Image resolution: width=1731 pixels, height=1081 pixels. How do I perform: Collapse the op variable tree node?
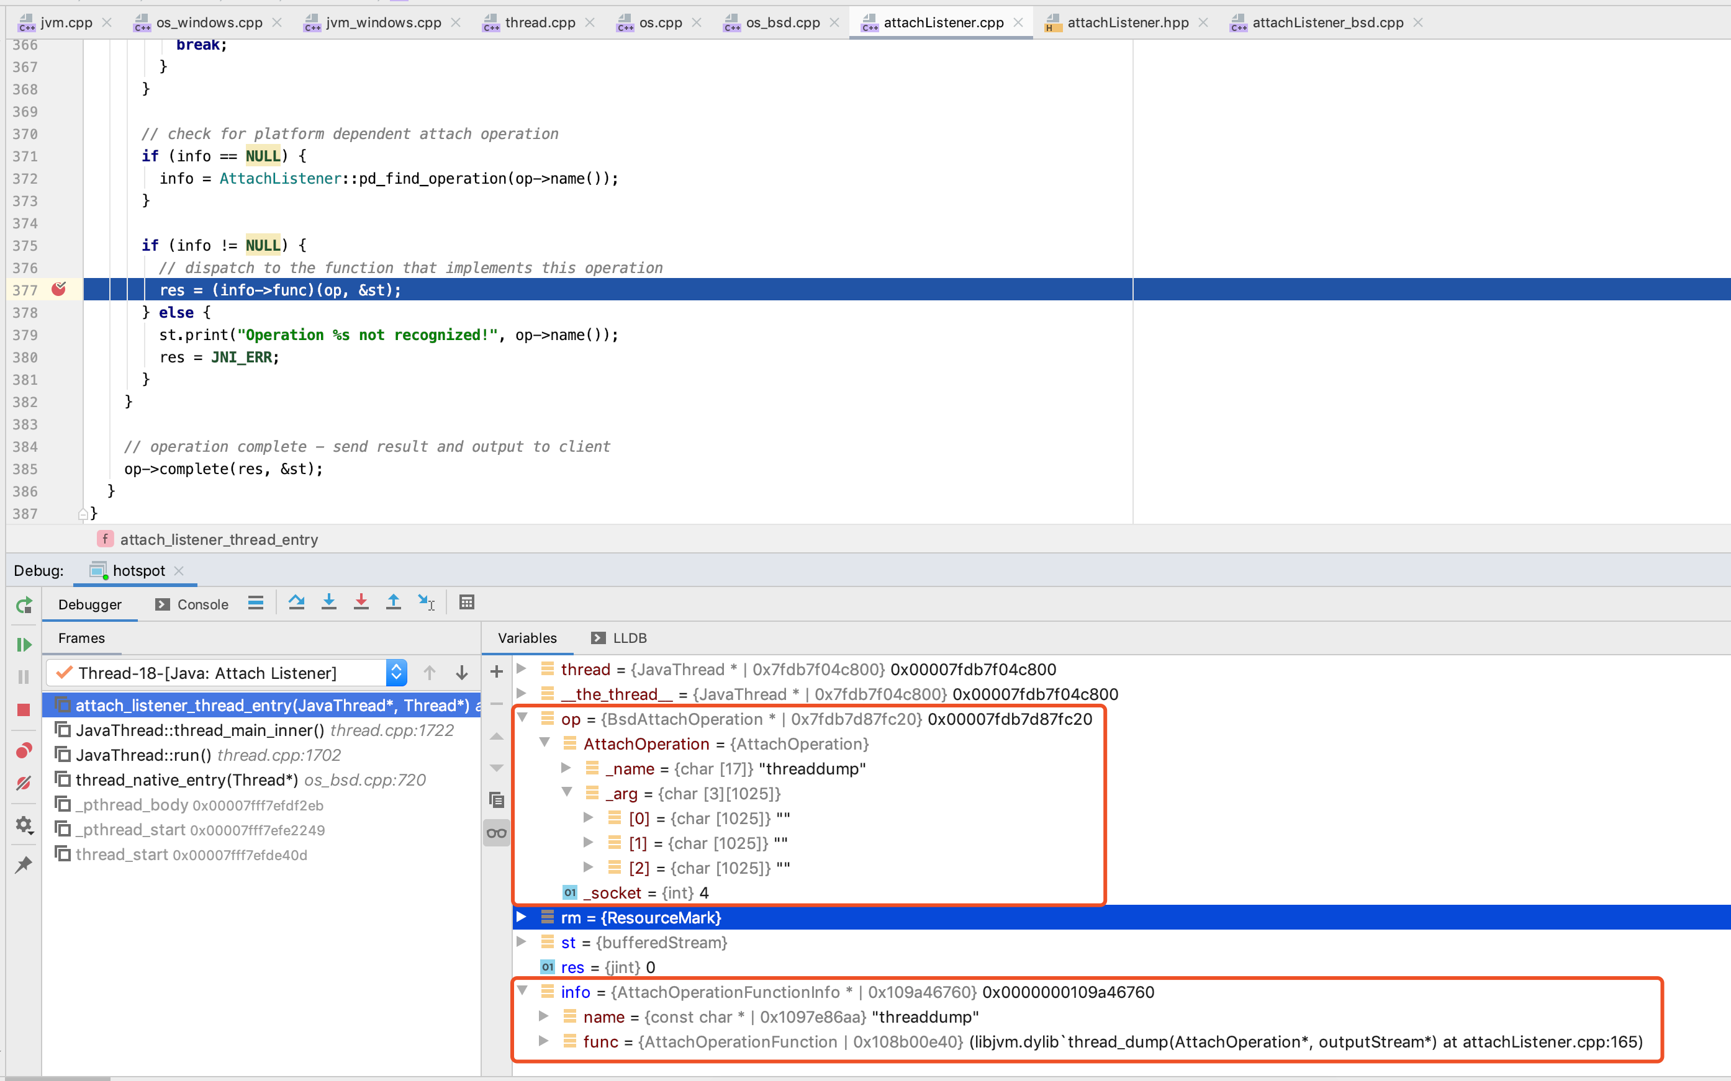[x=522, y=718]
